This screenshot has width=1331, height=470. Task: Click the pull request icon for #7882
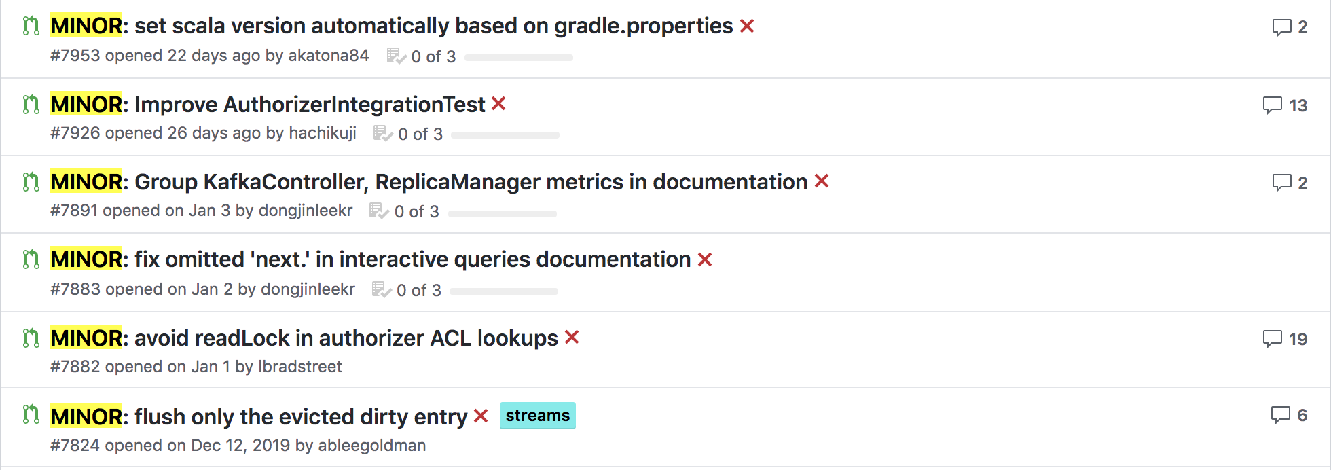pyautogui.click(x=31, y=338)
